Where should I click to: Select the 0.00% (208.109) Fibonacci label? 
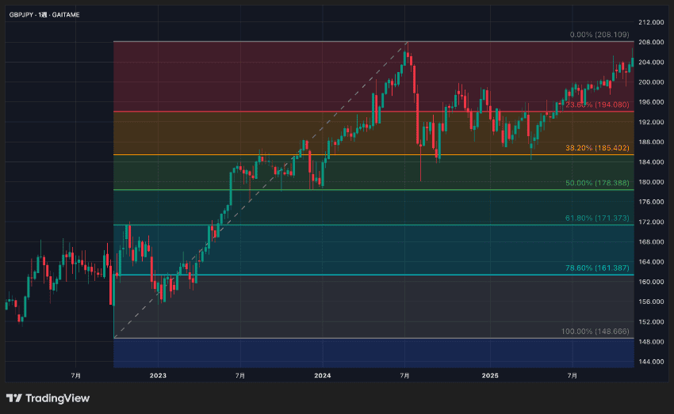599,34
